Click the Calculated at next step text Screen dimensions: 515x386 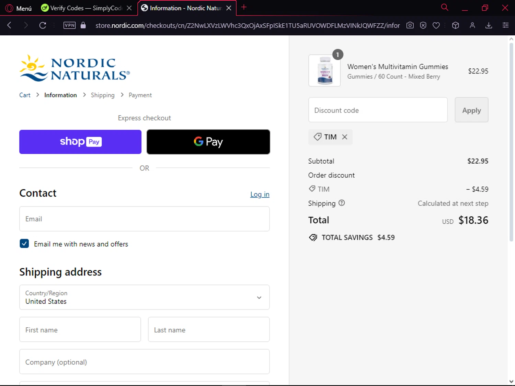[x=453, y=203]
